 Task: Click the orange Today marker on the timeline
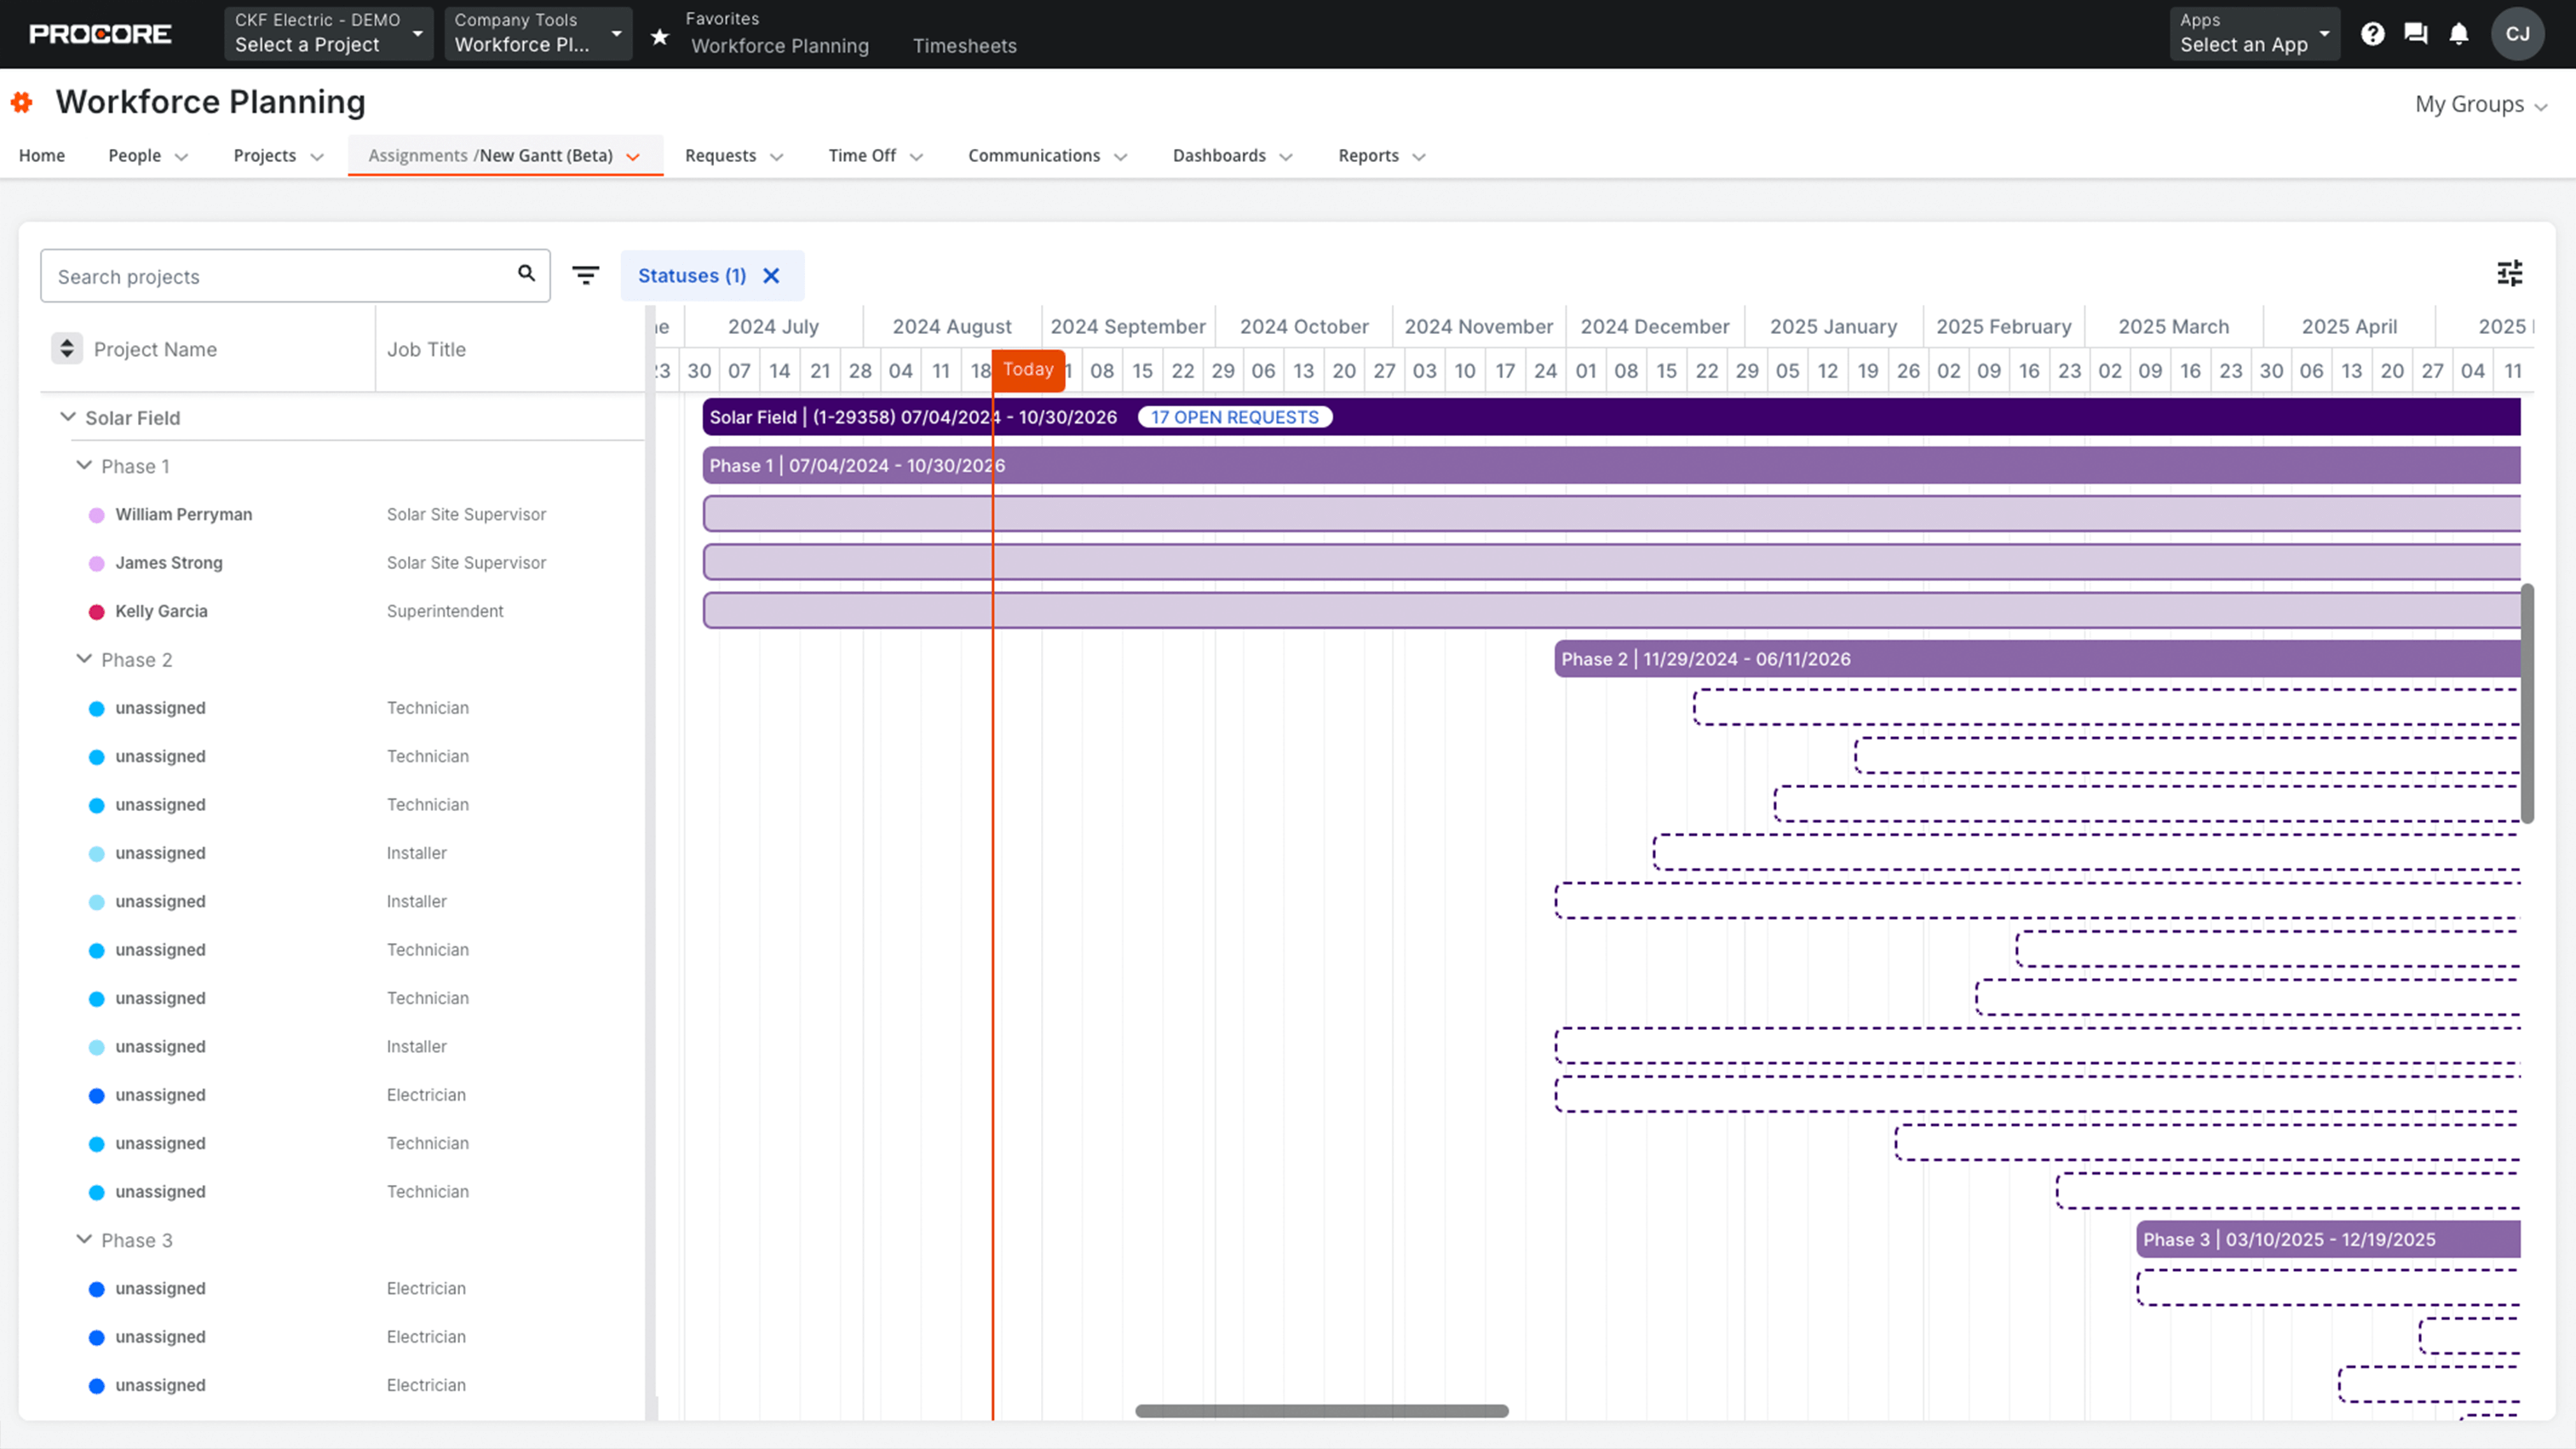[1029, 369]
